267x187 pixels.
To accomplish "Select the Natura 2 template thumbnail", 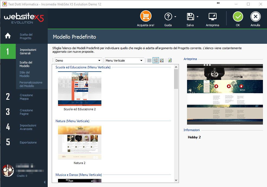I will (x=79, y=142).
